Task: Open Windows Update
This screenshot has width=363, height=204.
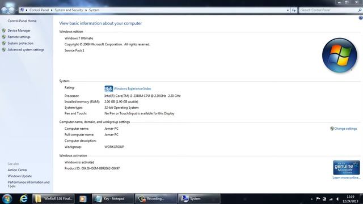Action: point(20,176)
